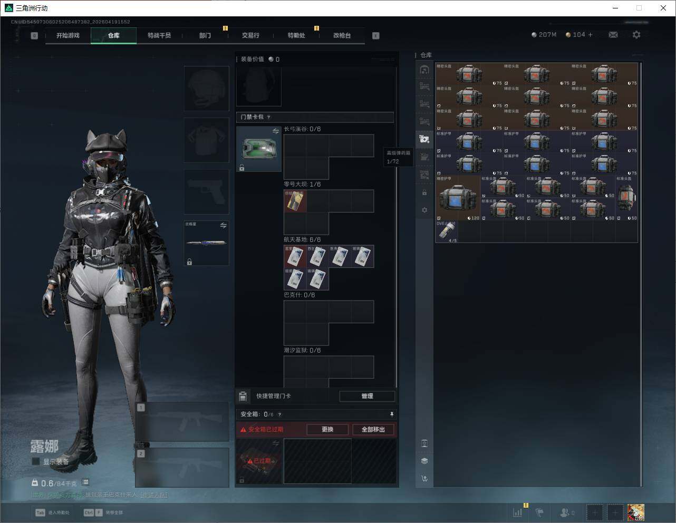Click the 航天基地: 6/6 label
This screenshot has height=523, width=676.
click(302, 239)
